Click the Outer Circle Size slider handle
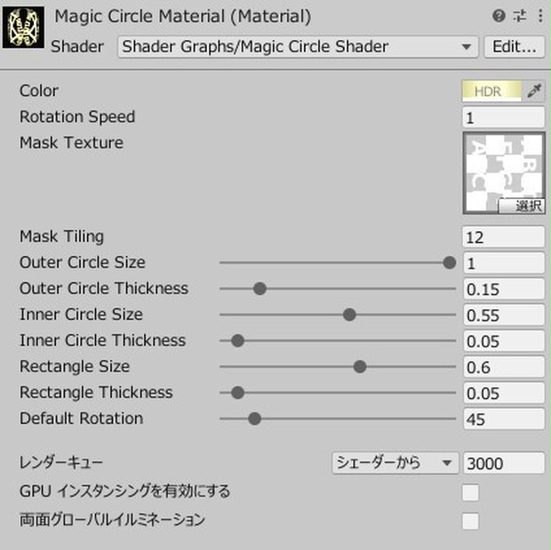551x550 pixels. coord(449,262)
